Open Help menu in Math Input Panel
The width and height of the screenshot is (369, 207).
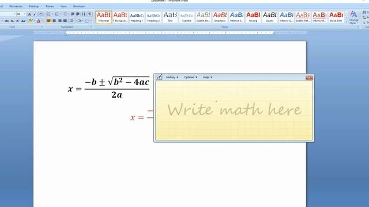(x=208, y=77)
